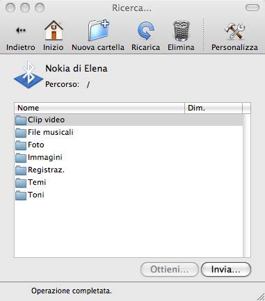Click the Invia... button
Image resolution: width=265 pixels, height=301 pixels.
pos(226,269)
